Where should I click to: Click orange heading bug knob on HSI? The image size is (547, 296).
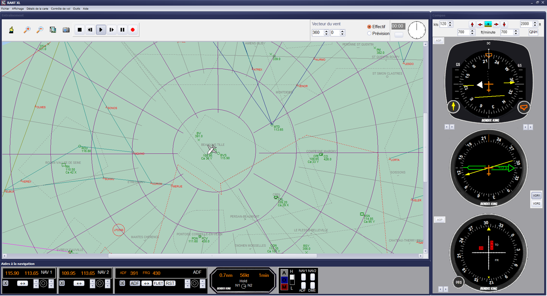tap(524, 107)
